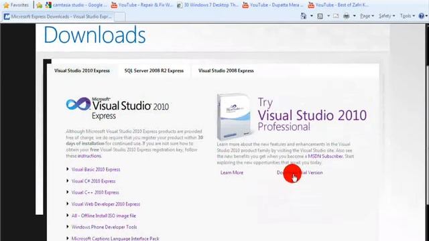Open the Tools menu
The image size is (429, 241).
point(408,16)
